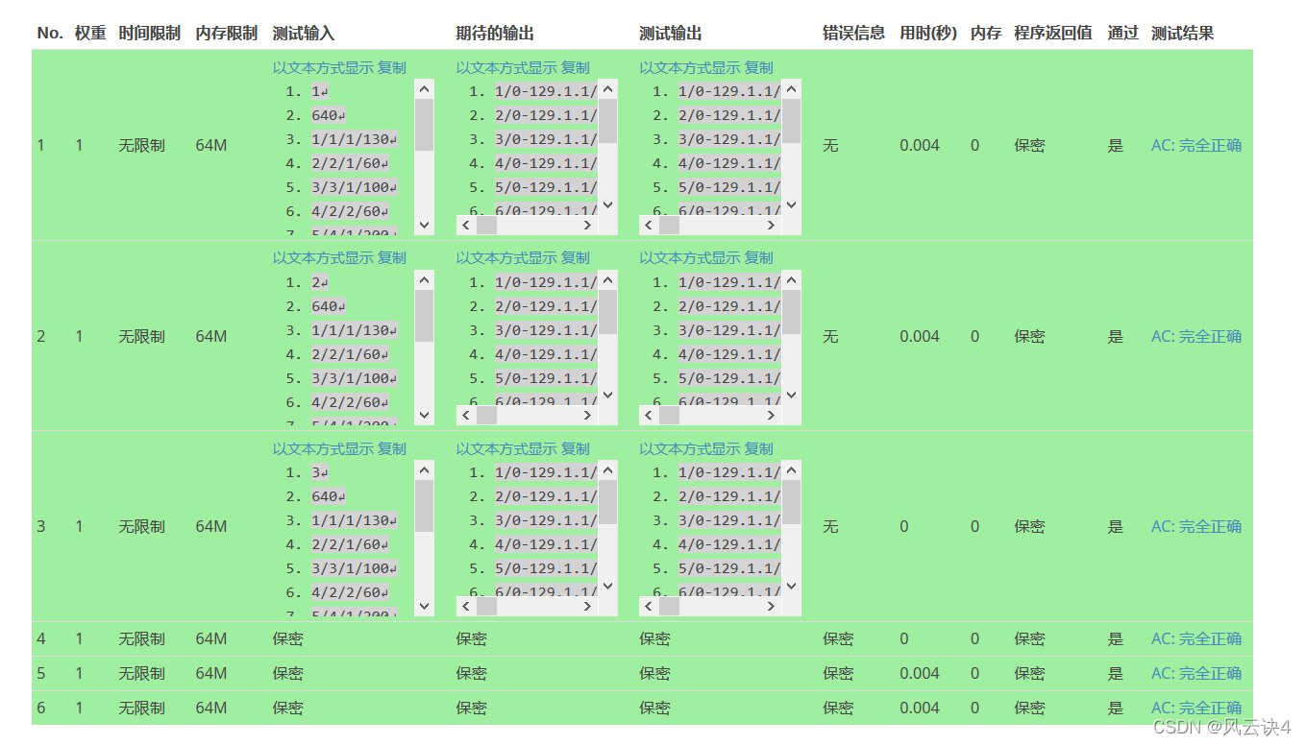Click up arrow of test 2 input scrollbar

point(425,279)
